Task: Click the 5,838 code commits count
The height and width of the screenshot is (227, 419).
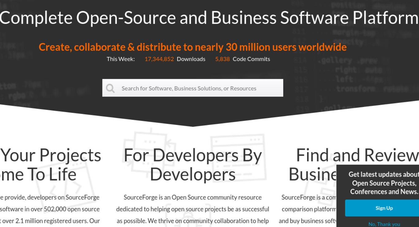Action: click(x=222, y=59)
